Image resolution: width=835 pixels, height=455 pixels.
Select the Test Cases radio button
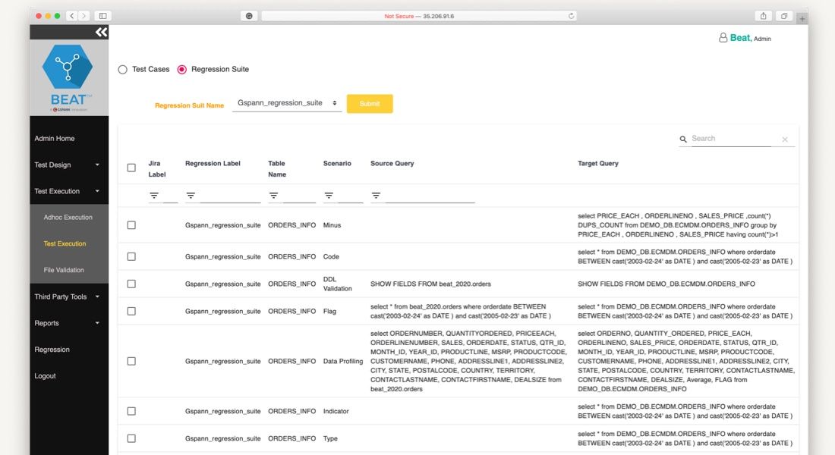pos(122,69)
